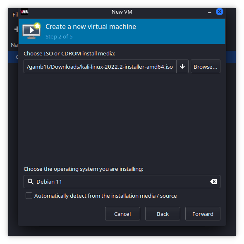The image size is (244, 244).
Task: Go Back to the previous step
Action: coord(163,214)
